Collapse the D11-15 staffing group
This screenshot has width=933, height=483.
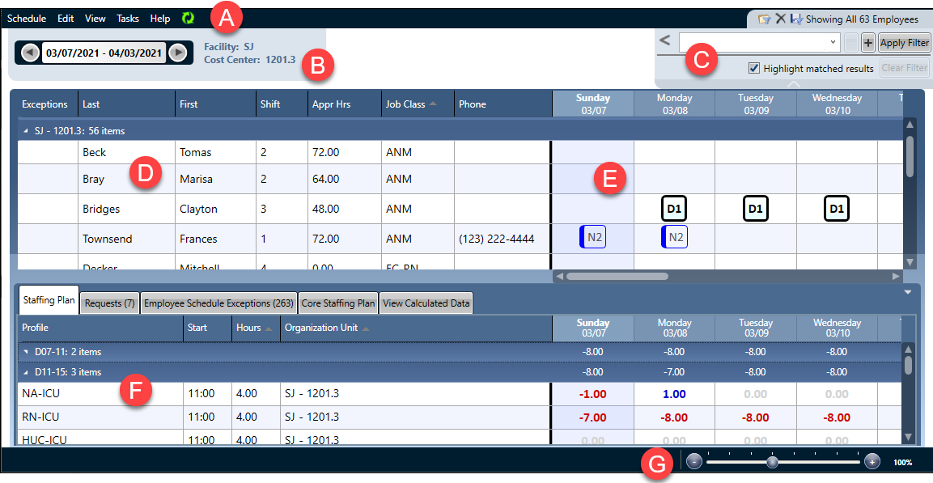click(x=26, y=372)
